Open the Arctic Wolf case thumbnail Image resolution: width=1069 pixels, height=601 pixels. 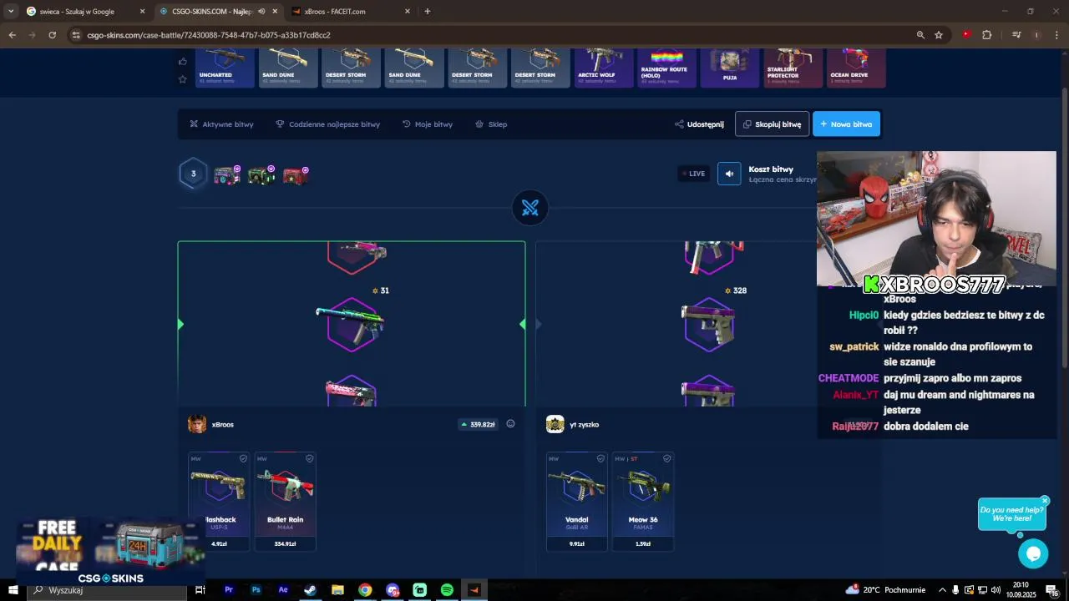[x=604, y=68]
